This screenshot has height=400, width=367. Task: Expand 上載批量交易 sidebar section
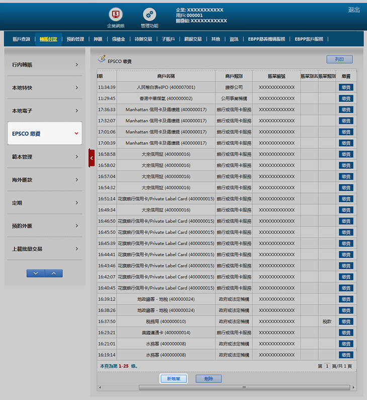(x=44, y=249)
